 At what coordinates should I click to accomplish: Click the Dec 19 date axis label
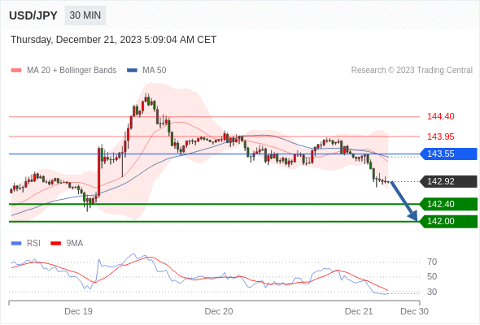click(78, 311)
